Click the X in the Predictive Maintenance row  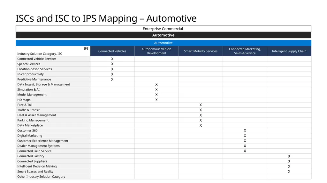(x=112, y=80)
